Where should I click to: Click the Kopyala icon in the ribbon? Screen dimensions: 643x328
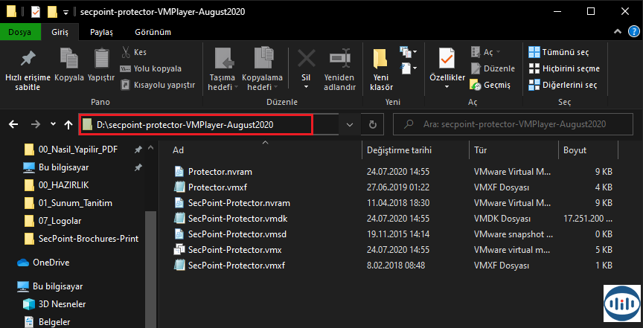68,59
